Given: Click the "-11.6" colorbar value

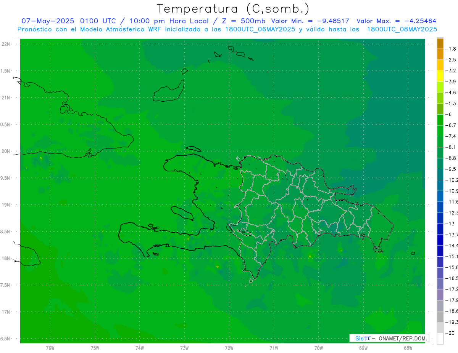Looking at the screenshot, I should tap(452, 202).
